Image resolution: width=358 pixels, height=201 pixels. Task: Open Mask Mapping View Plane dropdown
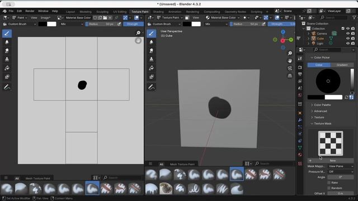341,166
